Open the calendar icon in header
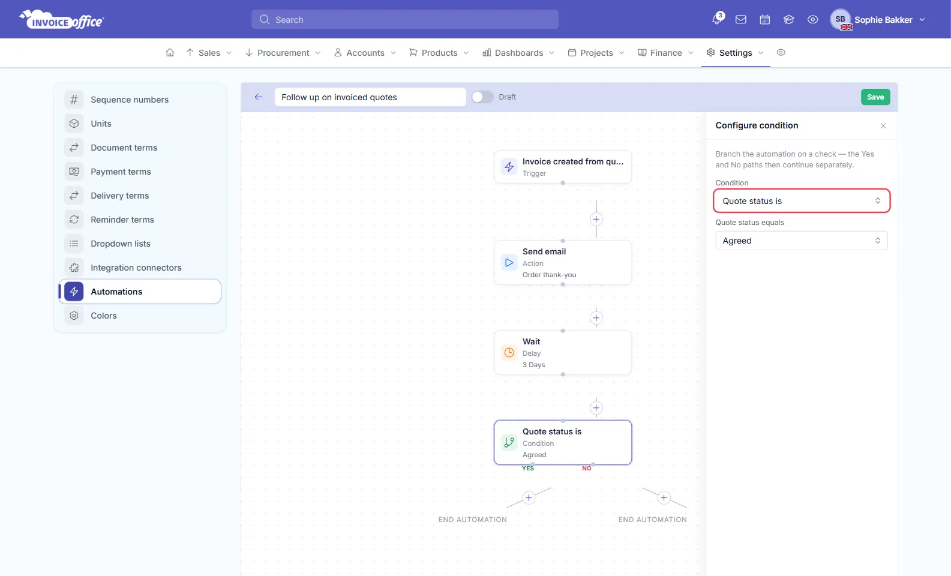The image size is (951, 576). click(x=765, y=19)
